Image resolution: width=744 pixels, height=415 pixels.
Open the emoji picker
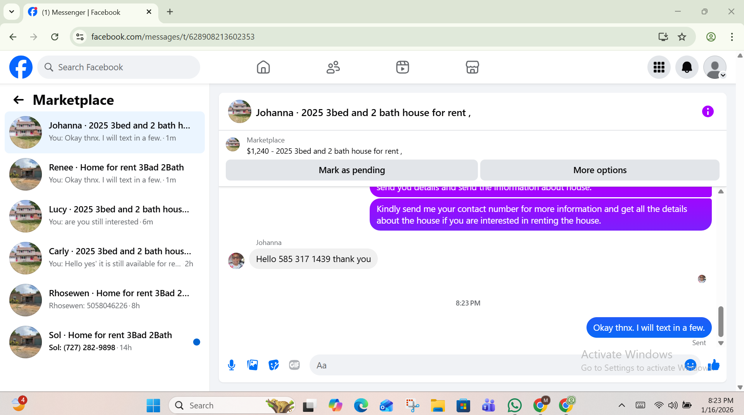690,365
